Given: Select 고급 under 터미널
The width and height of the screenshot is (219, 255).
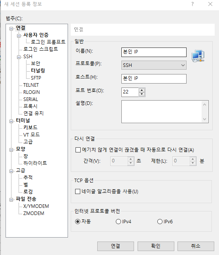Looking at the screenshot, I should pos(28,142).
